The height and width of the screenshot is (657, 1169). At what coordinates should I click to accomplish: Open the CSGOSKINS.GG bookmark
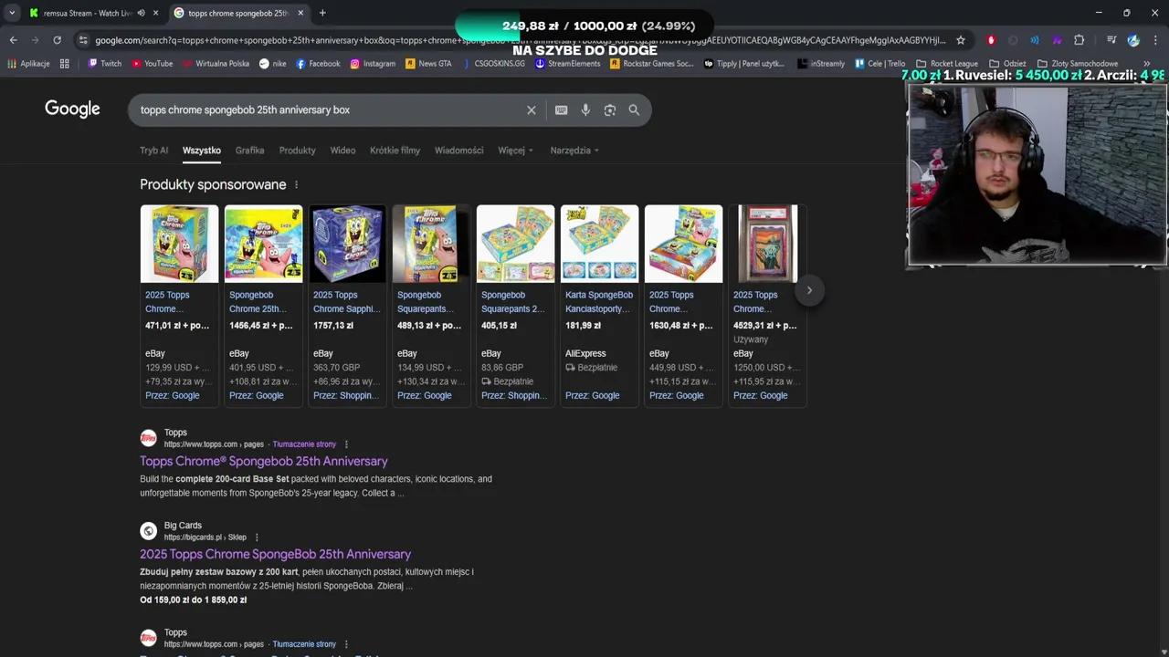(x=493, y=64)
